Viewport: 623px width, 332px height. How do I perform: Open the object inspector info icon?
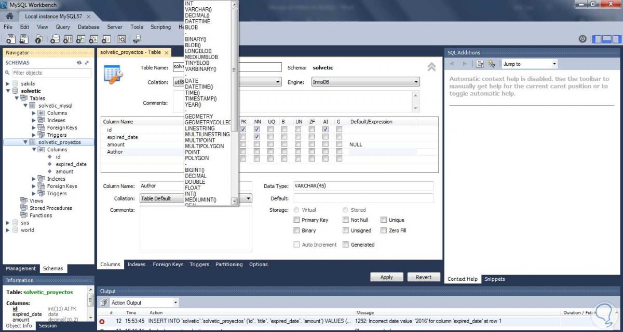(x=39, y=39)
